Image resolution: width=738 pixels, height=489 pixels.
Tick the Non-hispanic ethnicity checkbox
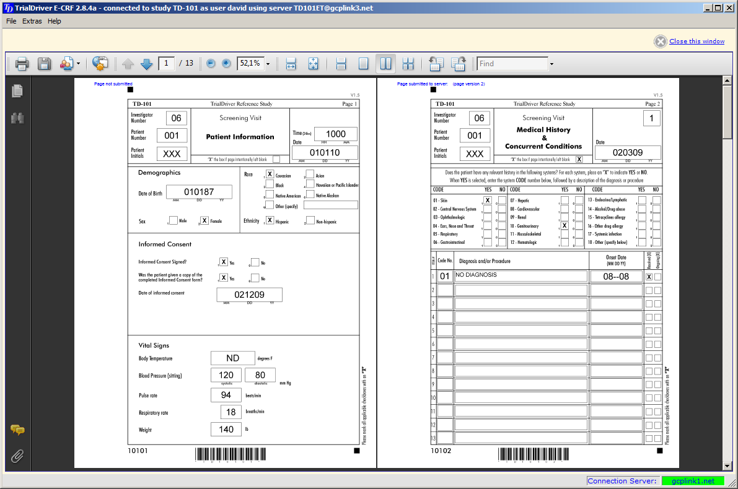(310, 220)
